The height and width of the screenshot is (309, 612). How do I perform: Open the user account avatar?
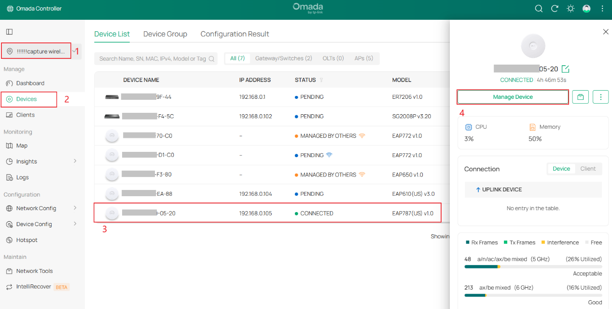[586, 9]
